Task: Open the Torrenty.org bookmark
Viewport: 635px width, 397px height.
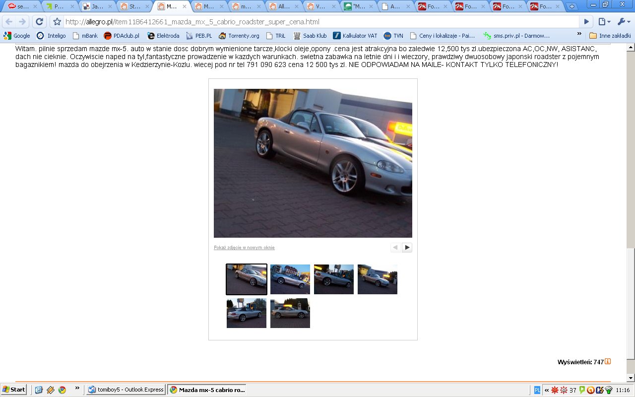Action: [x=239, y=36]
